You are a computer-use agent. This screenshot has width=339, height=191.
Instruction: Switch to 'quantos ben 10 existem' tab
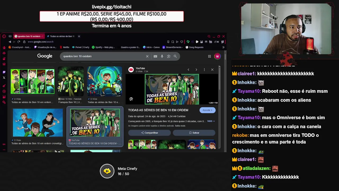coord(29,36)
